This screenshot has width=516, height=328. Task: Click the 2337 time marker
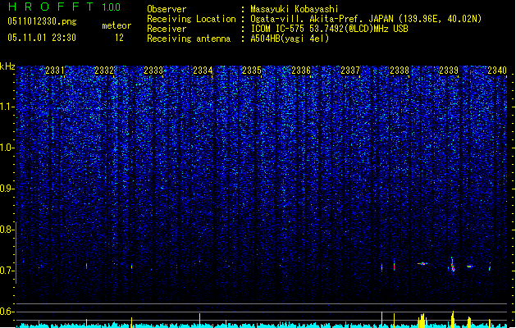tap(350, 70)
